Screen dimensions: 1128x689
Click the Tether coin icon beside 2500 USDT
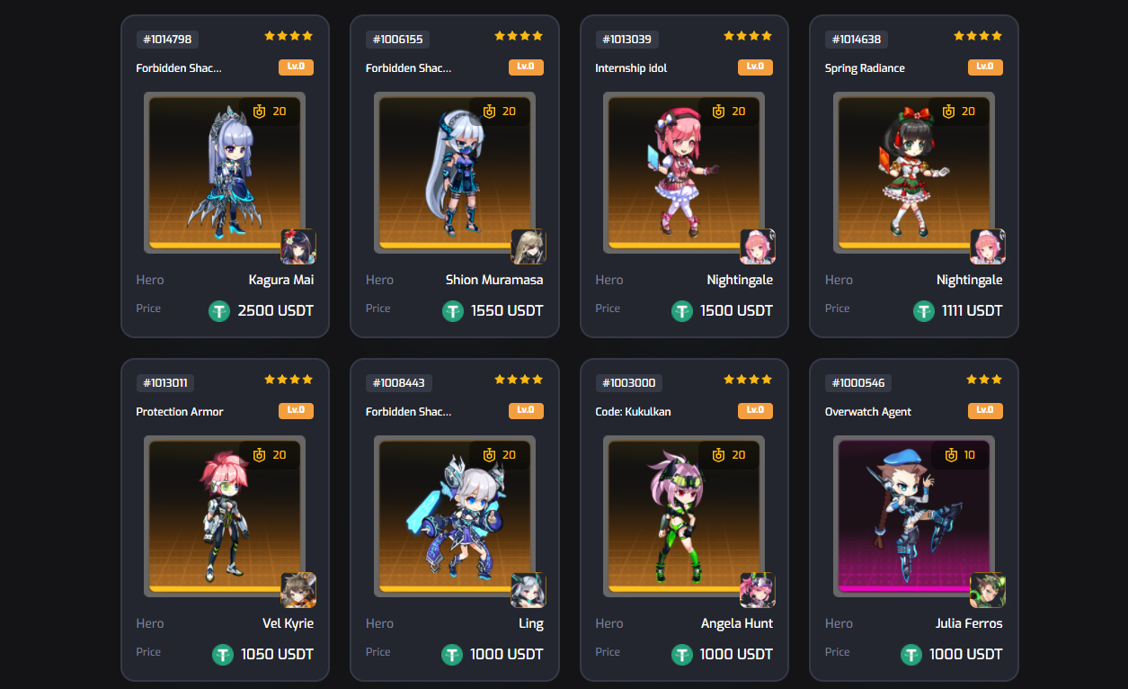[x=220, y=311]
